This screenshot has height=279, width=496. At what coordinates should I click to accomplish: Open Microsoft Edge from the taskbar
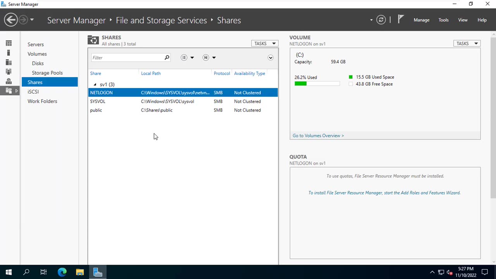62,272
